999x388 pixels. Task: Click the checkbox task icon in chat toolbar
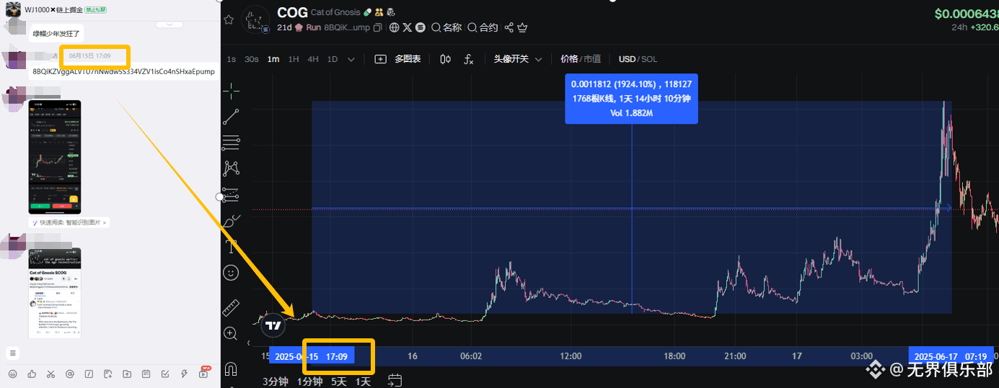click(x=165, y=374)
